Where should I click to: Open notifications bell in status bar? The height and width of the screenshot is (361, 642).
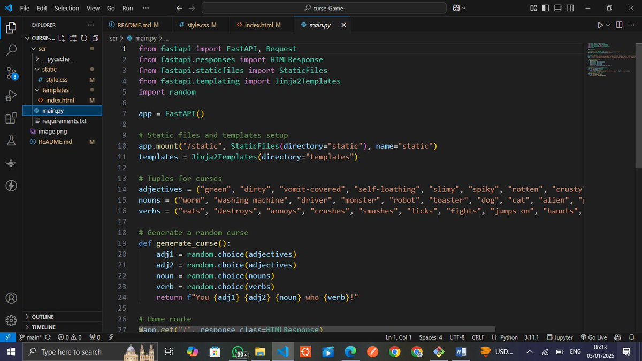(x=633, y=337)
